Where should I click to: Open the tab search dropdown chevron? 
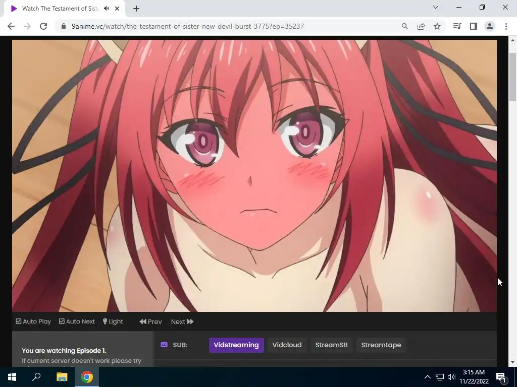[436, 7]
